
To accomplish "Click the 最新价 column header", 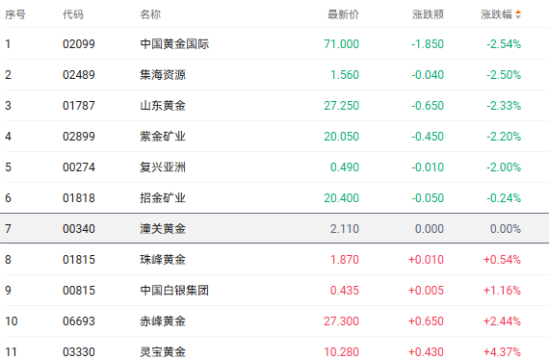I will 343,14.
